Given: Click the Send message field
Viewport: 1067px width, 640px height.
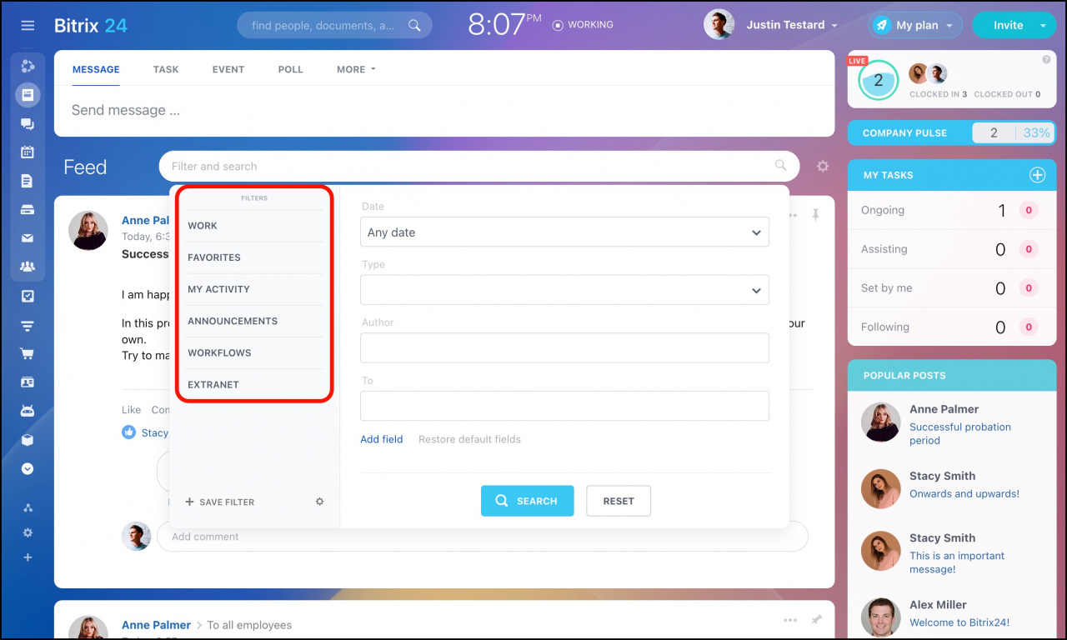Looking at the screenshot, I should [444, 110].
